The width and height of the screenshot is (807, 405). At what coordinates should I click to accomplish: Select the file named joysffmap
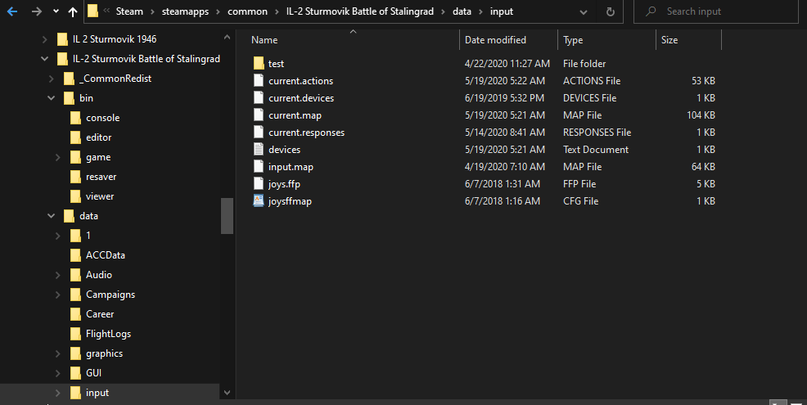290,201
